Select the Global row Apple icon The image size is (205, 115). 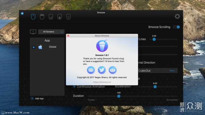pos(40,47)
